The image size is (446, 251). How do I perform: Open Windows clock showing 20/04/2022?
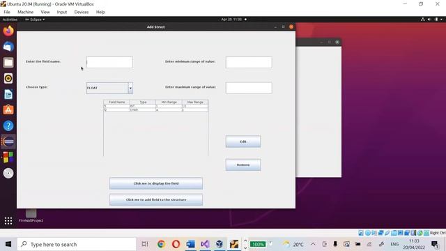coord(414,244)
